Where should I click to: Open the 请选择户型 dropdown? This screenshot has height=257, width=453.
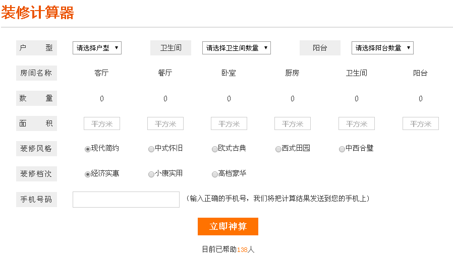[97, 48]
